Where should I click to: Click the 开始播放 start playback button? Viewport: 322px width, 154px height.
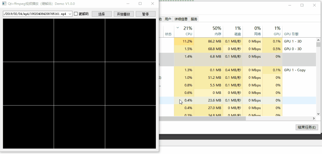[x=124, y=14]
